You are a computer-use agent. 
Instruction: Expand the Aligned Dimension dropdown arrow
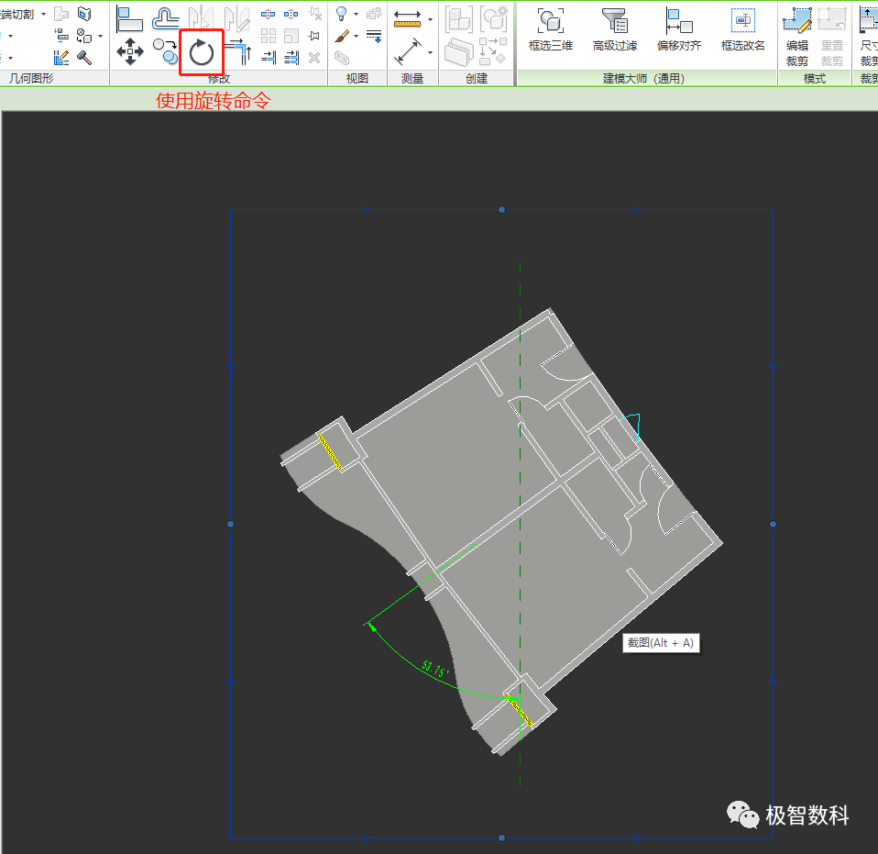click(x=430, y=52)
